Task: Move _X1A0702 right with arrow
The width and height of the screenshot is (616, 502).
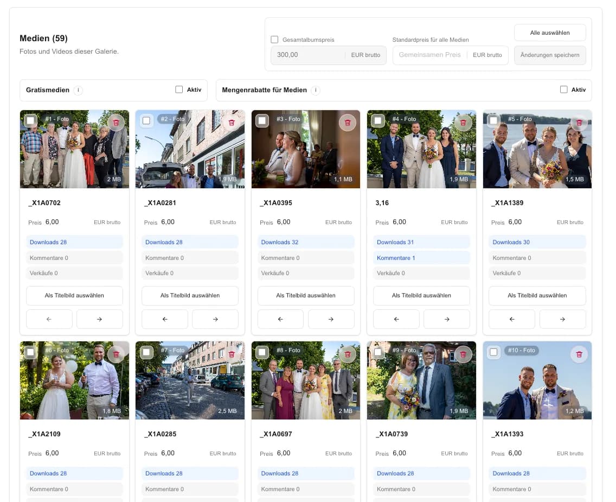Action: [99, 319]
